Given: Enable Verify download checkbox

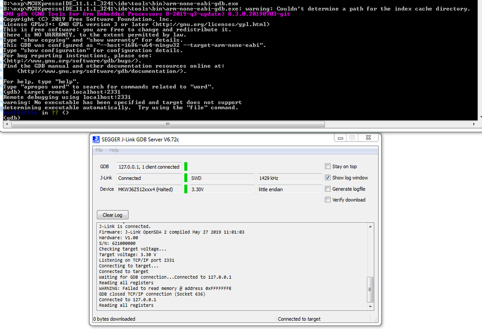Looking at the screenshot, I should click(328, 200).
